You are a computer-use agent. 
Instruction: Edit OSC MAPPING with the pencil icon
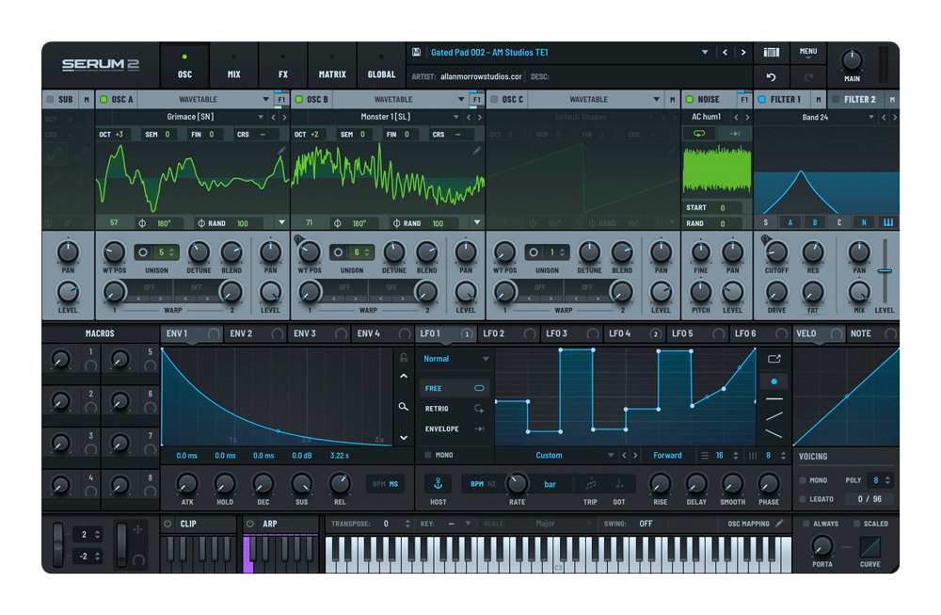click(x=779, y=523)
